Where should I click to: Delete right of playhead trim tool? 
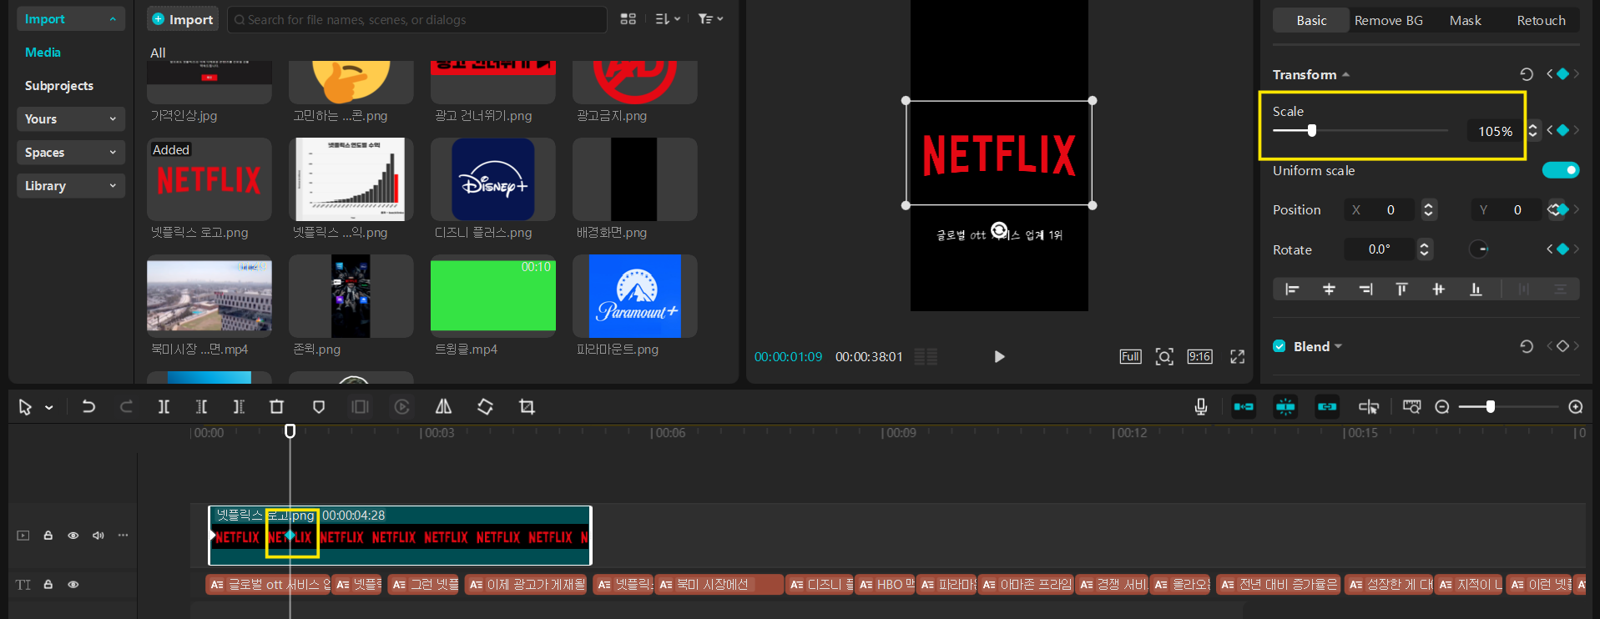239,406
